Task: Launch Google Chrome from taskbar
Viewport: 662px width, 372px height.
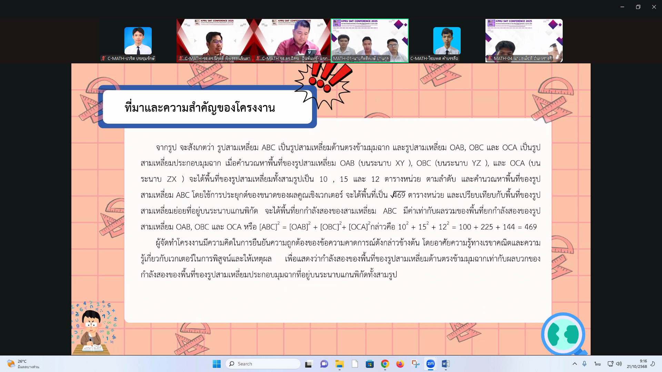Action: coord(385,364)
